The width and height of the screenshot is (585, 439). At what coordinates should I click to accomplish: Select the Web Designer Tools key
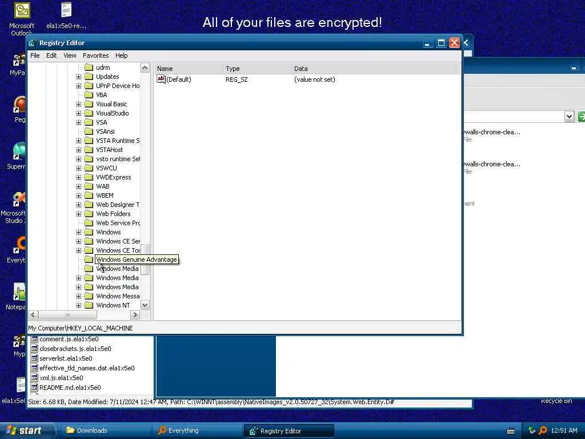point(118,205)
